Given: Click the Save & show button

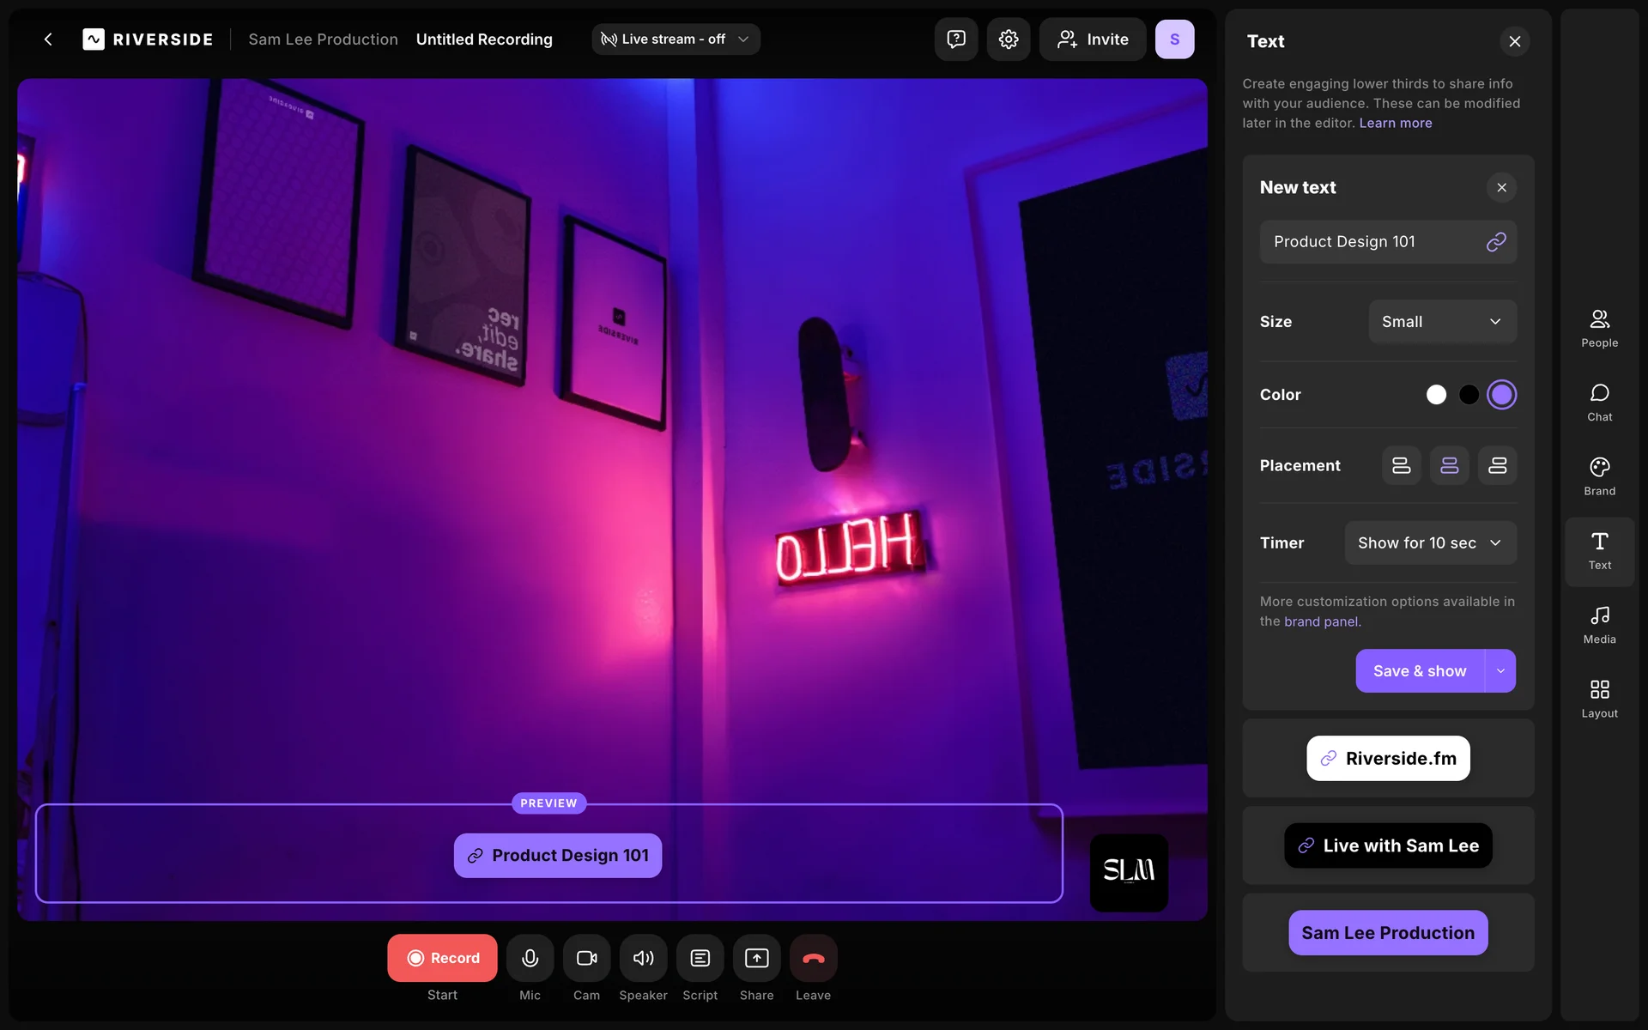Looking at the screenshot, I should [1420, 671].
